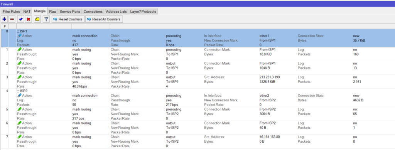Add a new mangle rule with plus icon
Image resolution: width=395 pixels, height=150 pixels.
4,19
